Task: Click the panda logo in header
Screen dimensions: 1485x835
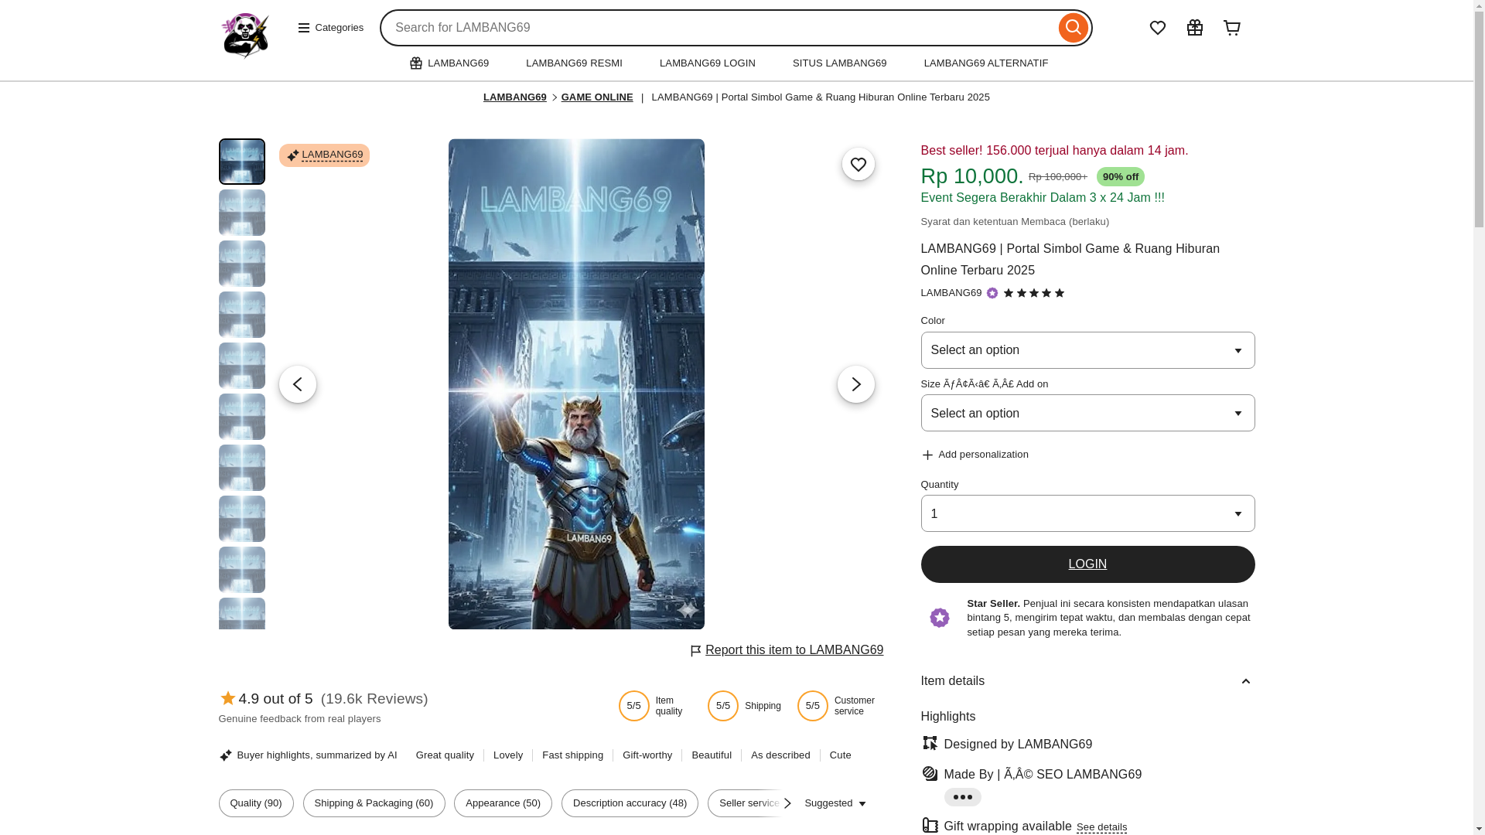Action: pyautogui.click(x=244, y=36)
